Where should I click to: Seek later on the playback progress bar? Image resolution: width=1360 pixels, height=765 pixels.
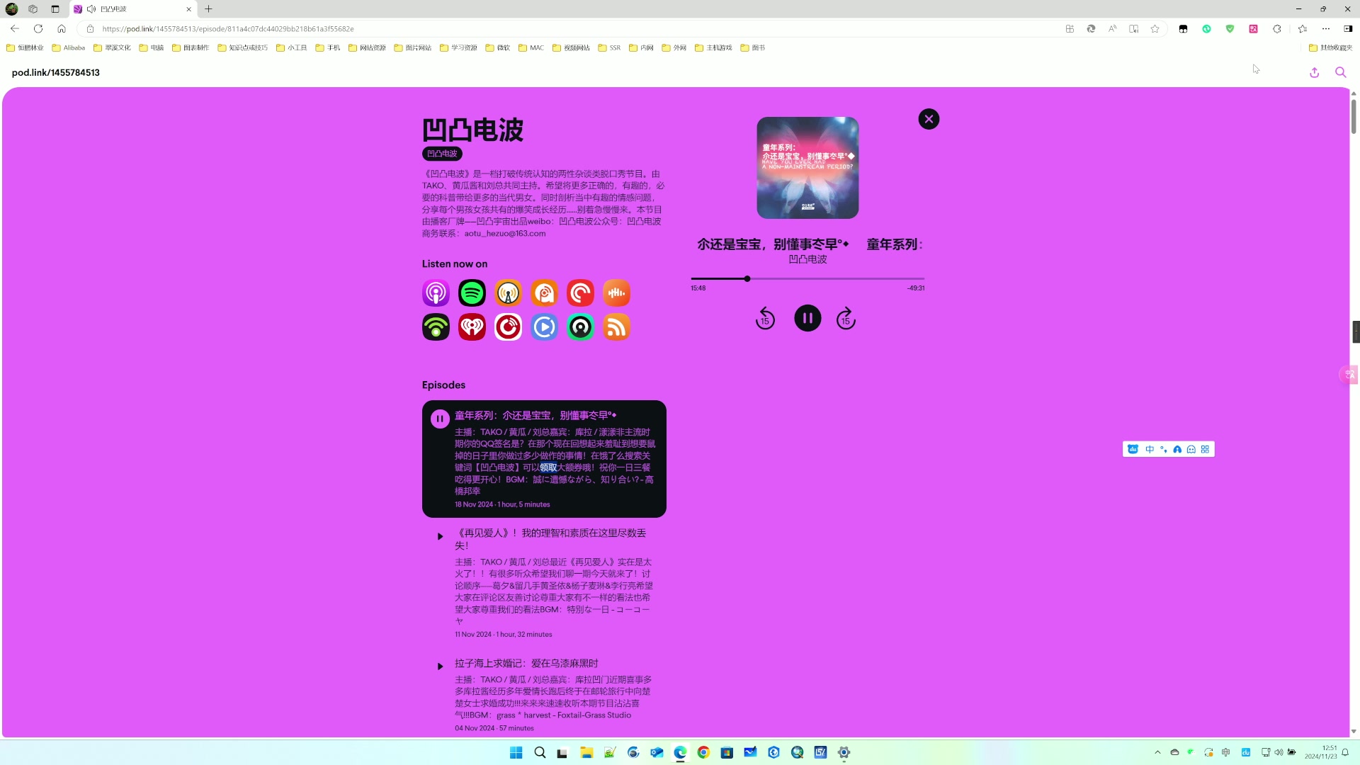click(x=836, y=279)
